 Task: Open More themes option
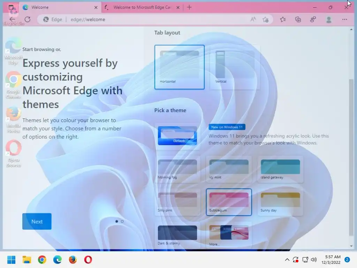click(229, 235)
